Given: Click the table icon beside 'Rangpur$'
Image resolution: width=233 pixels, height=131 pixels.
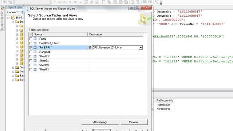Looking at the screenshot, I should pyautogui.click(x=35, y=52).
